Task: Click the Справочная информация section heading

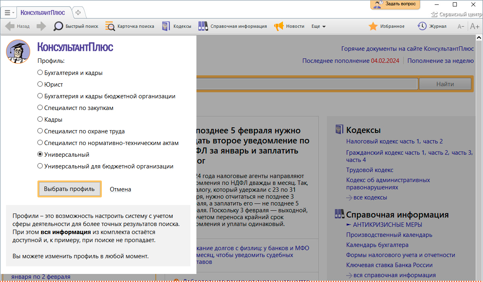Action: (x=397, y=215)
